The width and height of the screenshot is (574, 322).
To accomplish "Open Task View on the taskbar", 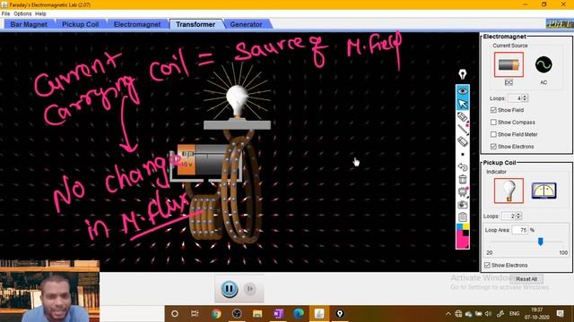I will coord(195,314).
